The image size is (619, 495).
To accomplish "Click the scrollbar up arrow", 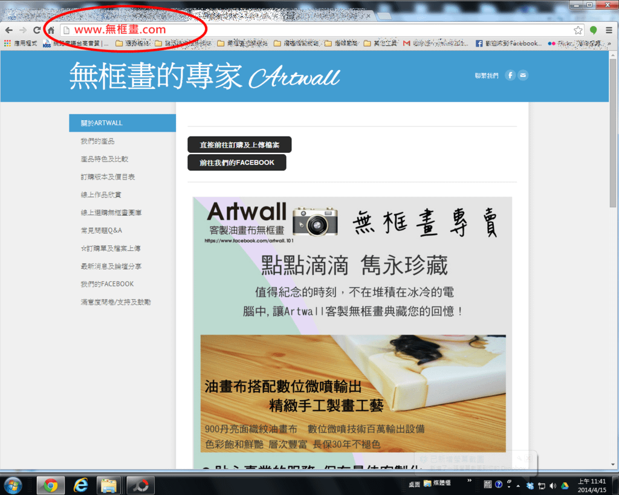I will pos(613,55).
